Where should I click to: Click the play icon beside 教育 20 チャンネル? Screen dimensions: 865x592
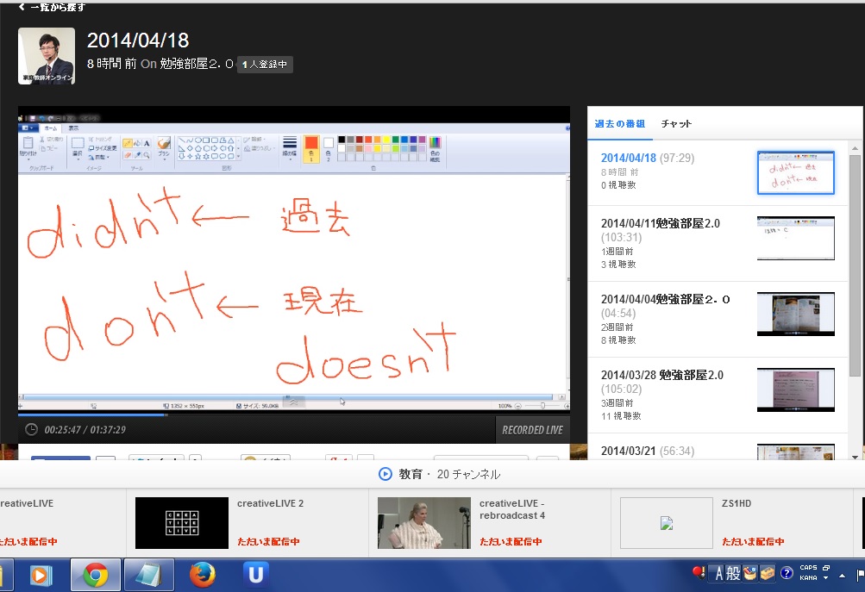(385, 474)
